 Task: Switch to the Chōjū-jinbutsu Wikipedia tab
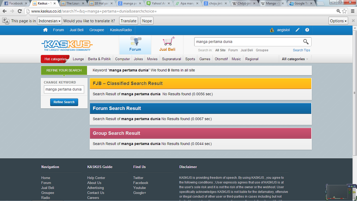244,3
